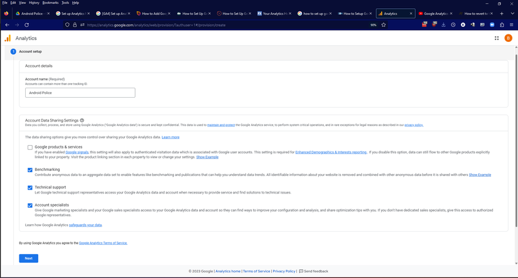Open the Google signals link
The image size is (518, 278).
77,152
